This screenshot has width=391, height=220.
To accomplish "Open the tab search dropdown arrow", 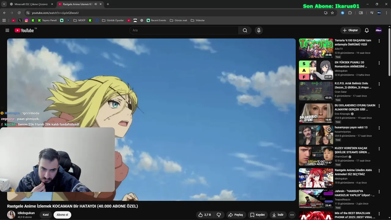I will 4,4.
